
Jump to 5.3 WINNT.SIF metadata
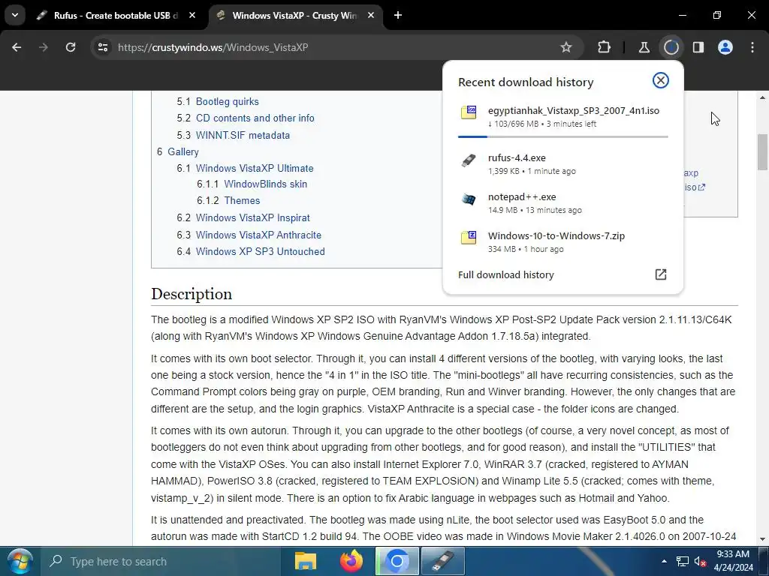point(243,135)
